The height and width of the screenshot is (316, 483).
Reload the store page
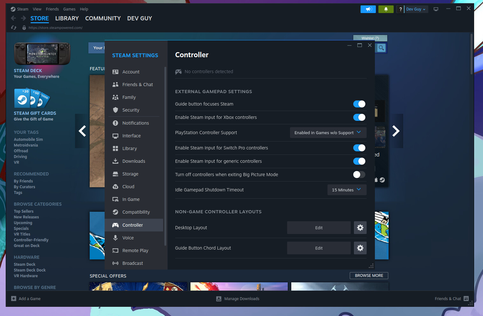coord(14,28)
